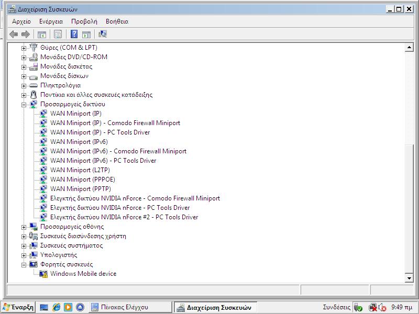Open the media player quick launch icon

click(68, 307)
